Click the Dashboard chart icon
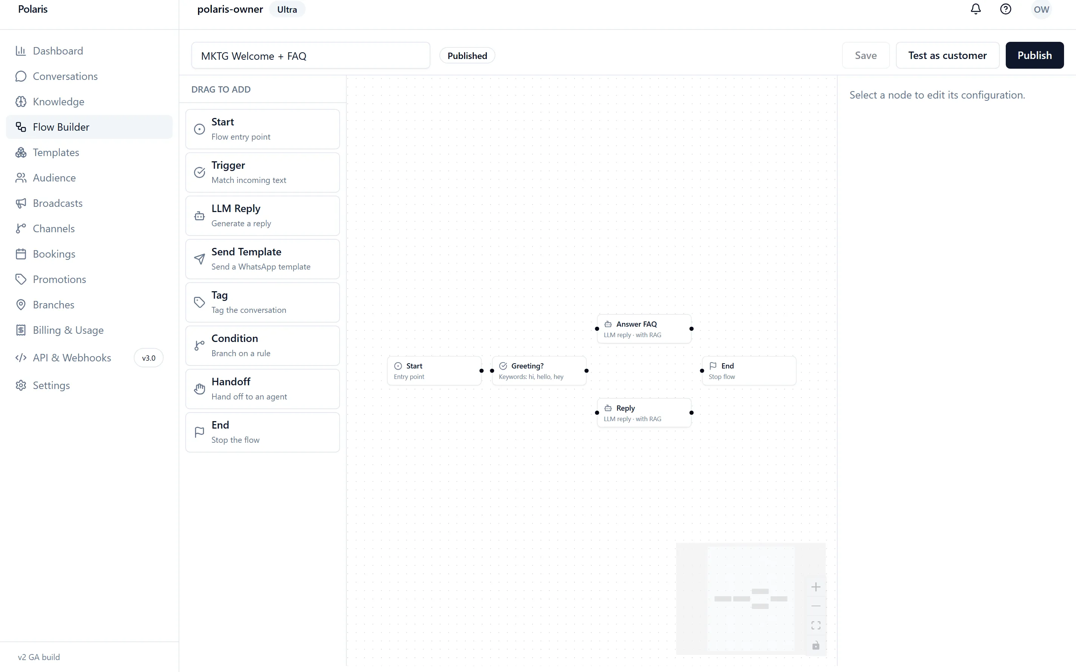 coord(21,51)
